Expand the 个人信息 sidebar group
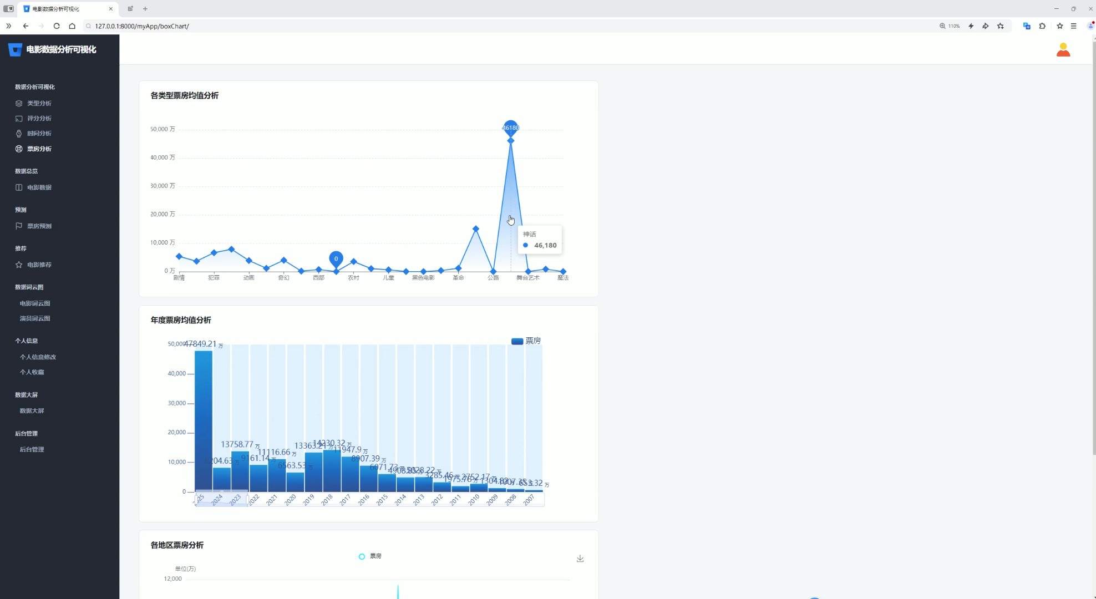Image resolution: width=1096 pixels, height=599 pixels. point(26,341)
